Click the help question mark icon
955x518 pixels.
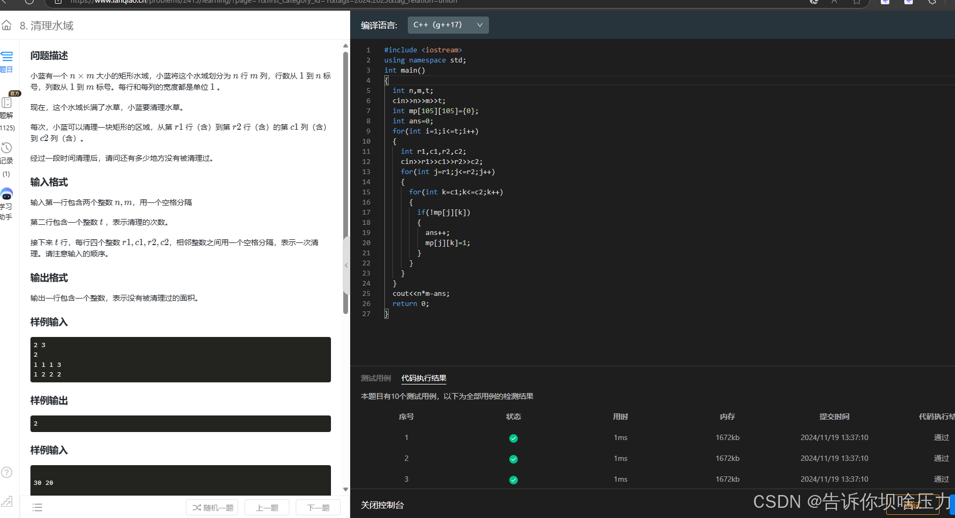[7, 472]
